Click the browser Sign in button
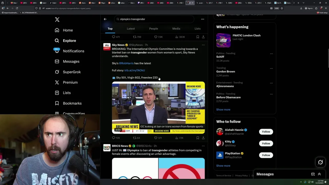329x185 pixels. 309,8
